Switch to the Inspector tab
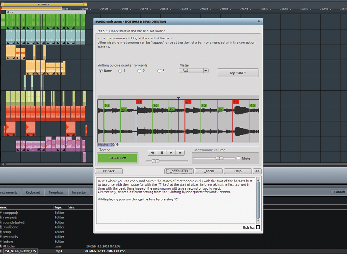Image resolution: width=347 pixels, height=254 pixels. pos(79,192)
